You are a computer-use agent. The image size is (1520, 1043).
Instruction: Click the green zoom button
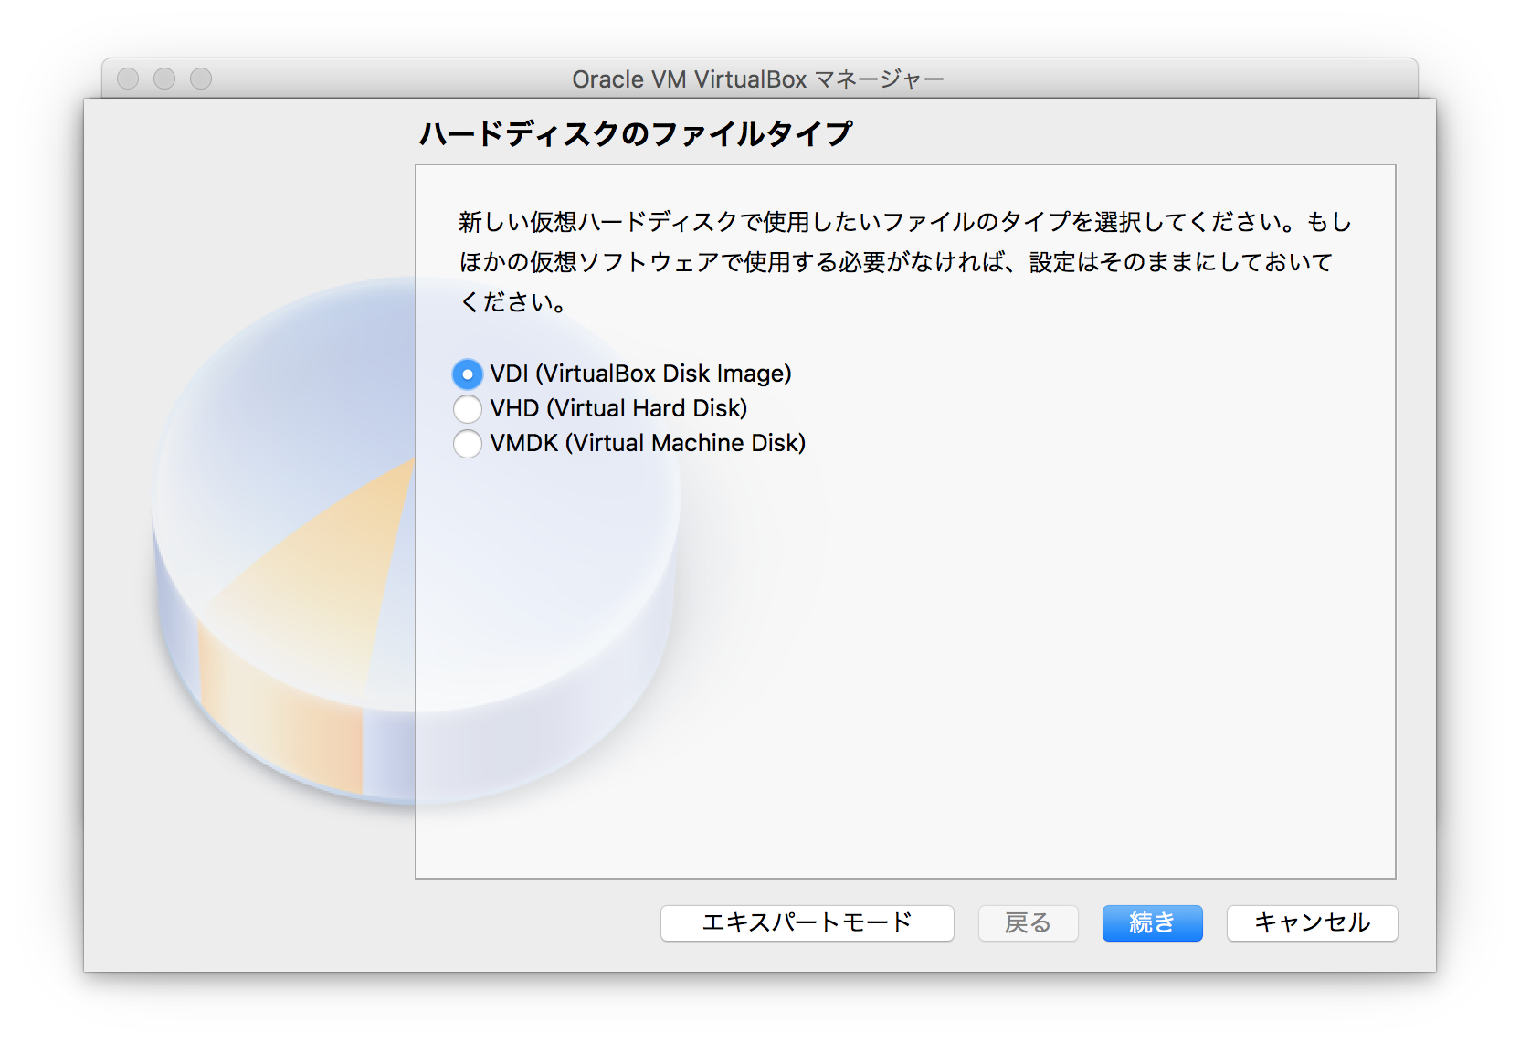tap(201, 79)
